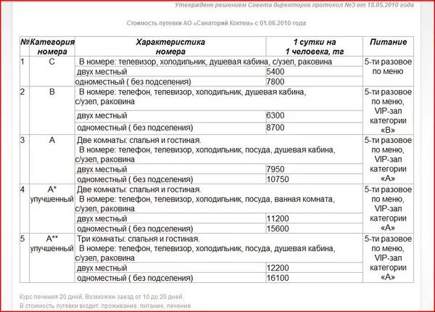Click category 'A* улучшенный' cell
The height and width of the screenshot is (312, 435).
pyautogui.click(x=52, y=209)
